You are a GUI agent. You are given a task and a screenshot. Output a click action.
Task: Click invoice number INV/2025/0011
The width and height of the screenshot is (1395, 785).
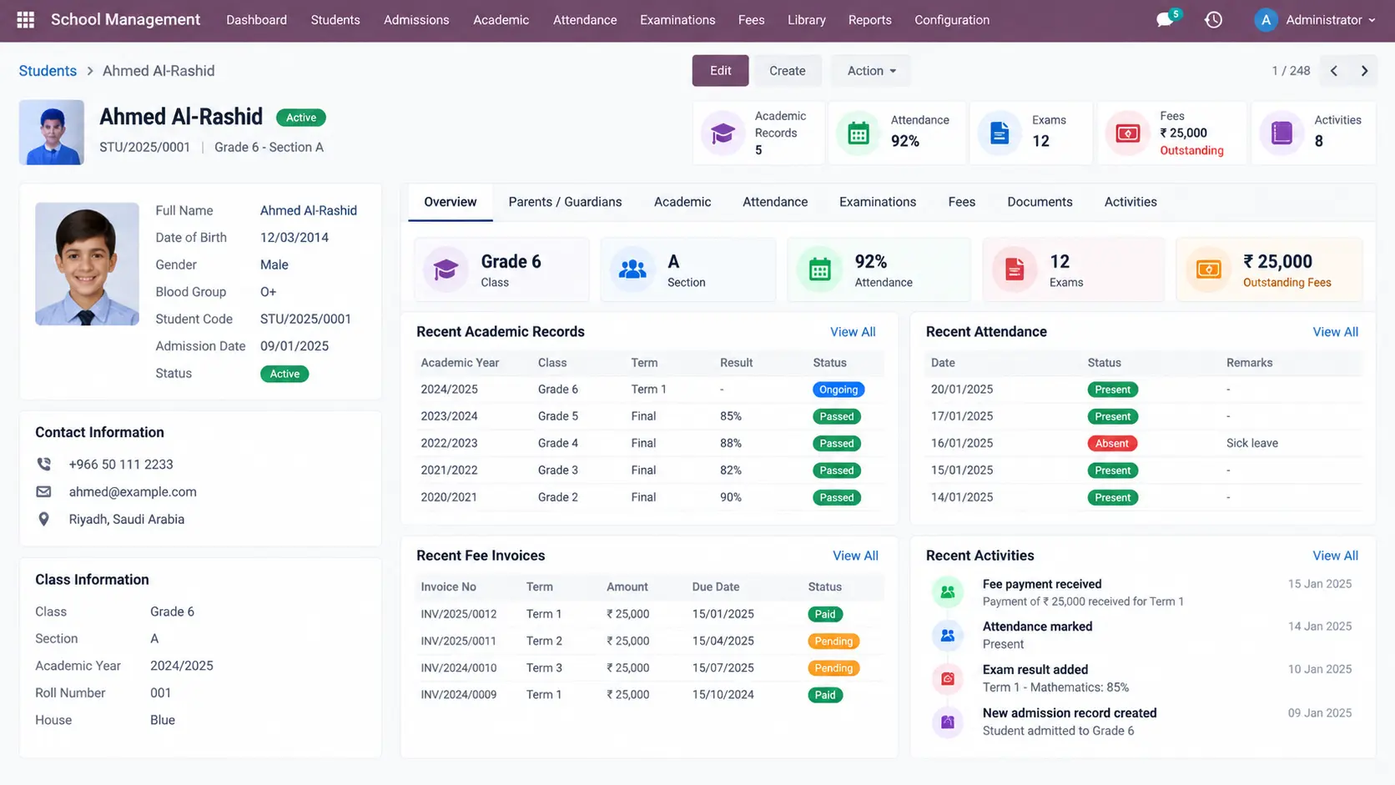(458, 641)
